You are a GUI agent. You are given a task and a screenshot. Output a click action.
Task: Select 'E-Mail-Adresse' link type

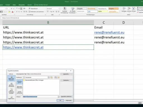pyautogui.click(x=11, y=98)
